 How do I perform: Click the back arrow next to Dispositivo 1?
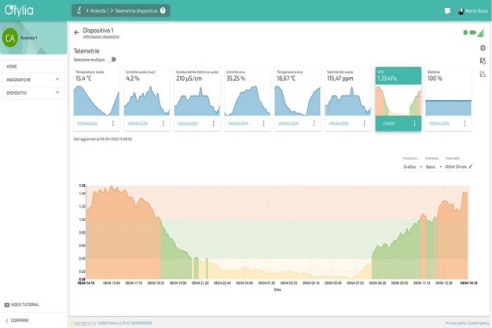tap(76, 32)
